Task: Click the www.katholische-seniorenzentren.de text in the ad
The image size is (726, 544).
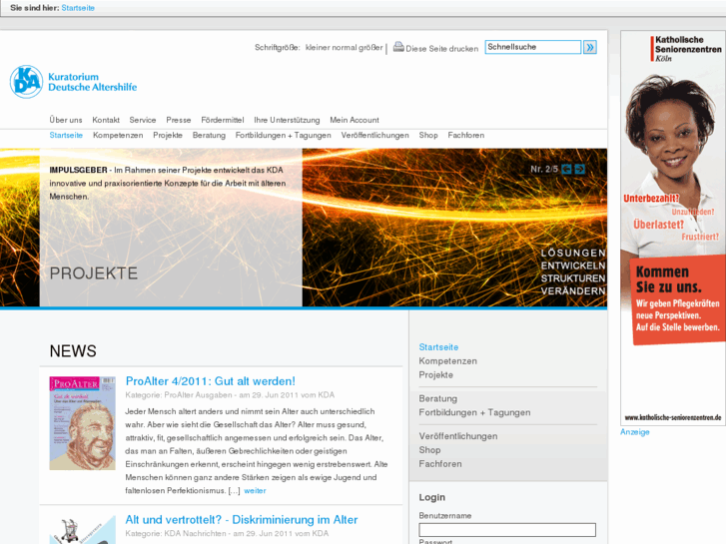Action: (673, 417)
